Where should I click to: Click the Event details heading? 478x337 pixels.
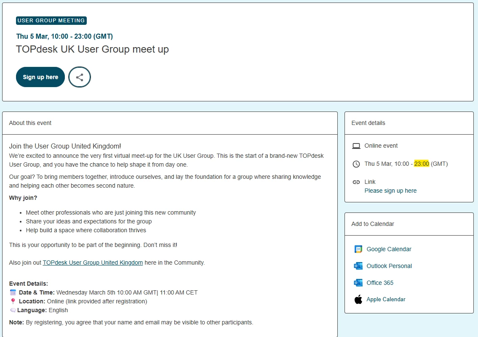(368, 123)
